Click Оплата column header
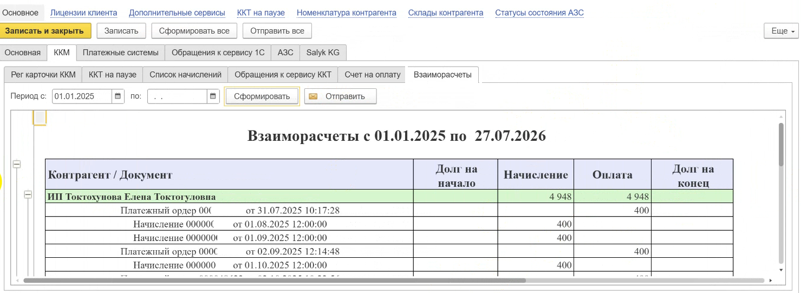This screenshot has height=293, width=801. coord(613,174)
